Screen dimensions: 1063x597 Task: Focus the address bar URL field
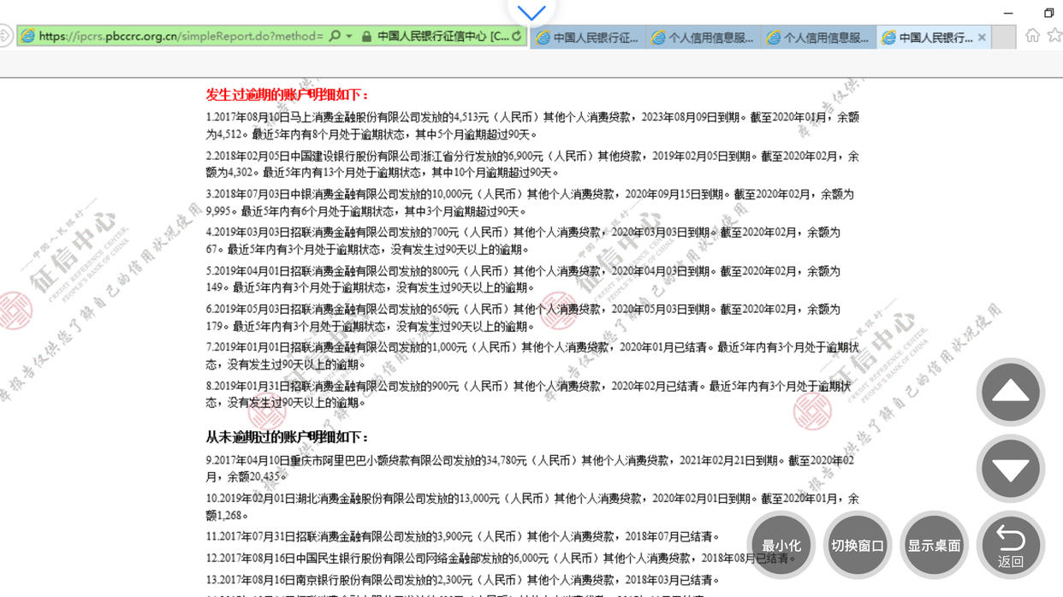coord(181,37)
